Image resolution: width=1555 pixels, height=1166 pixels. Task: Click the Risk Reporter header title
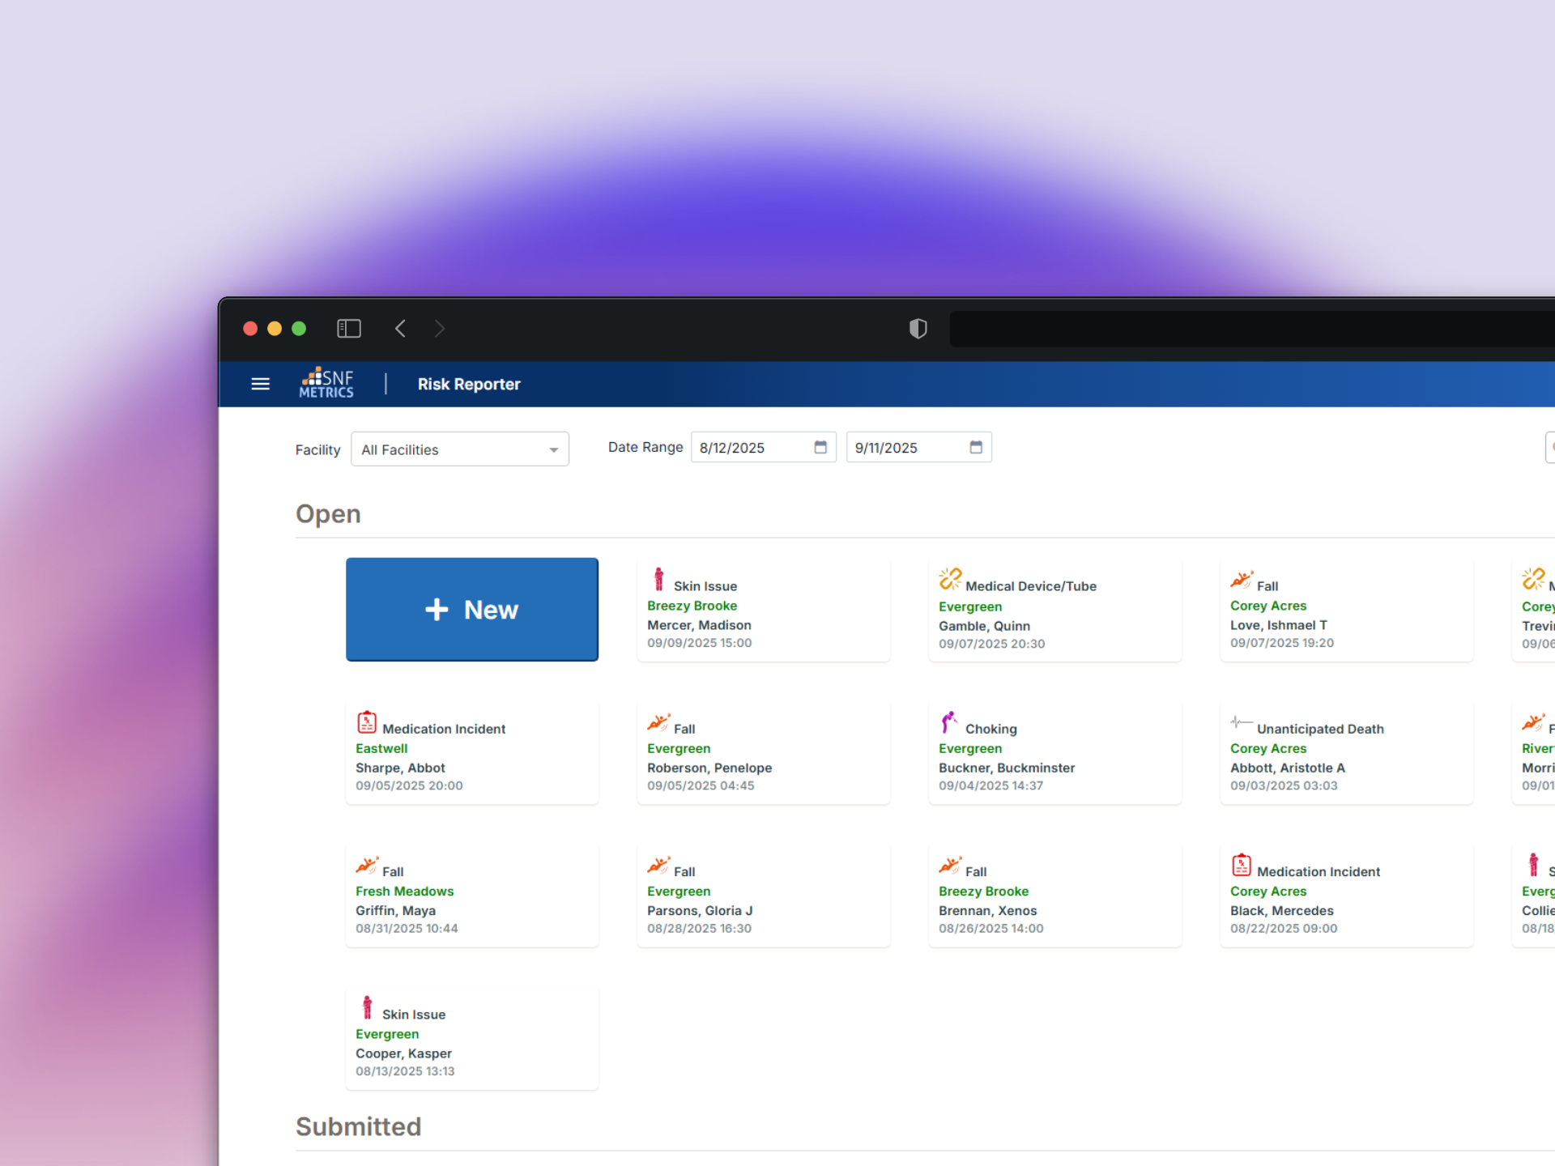coord(469,384)
